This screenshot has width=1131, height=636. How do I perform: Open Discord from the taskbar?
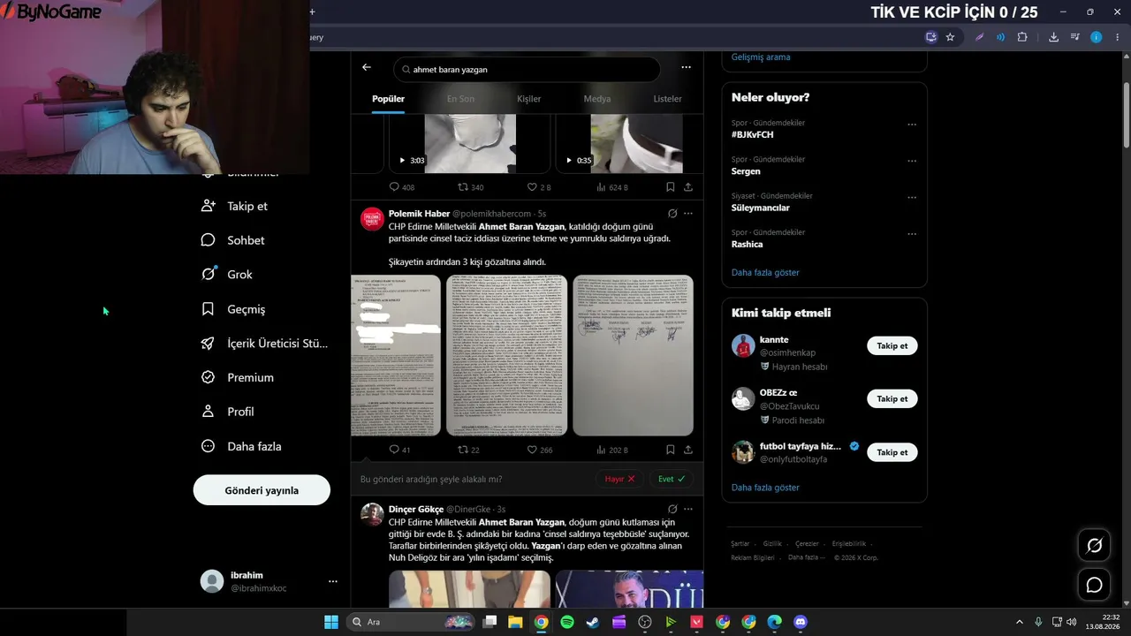tap(801, 622)
